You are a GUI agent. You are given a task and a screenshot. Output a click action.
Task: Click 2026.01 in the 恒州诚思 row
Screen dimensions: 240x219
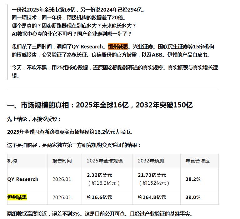click(62, 197)
